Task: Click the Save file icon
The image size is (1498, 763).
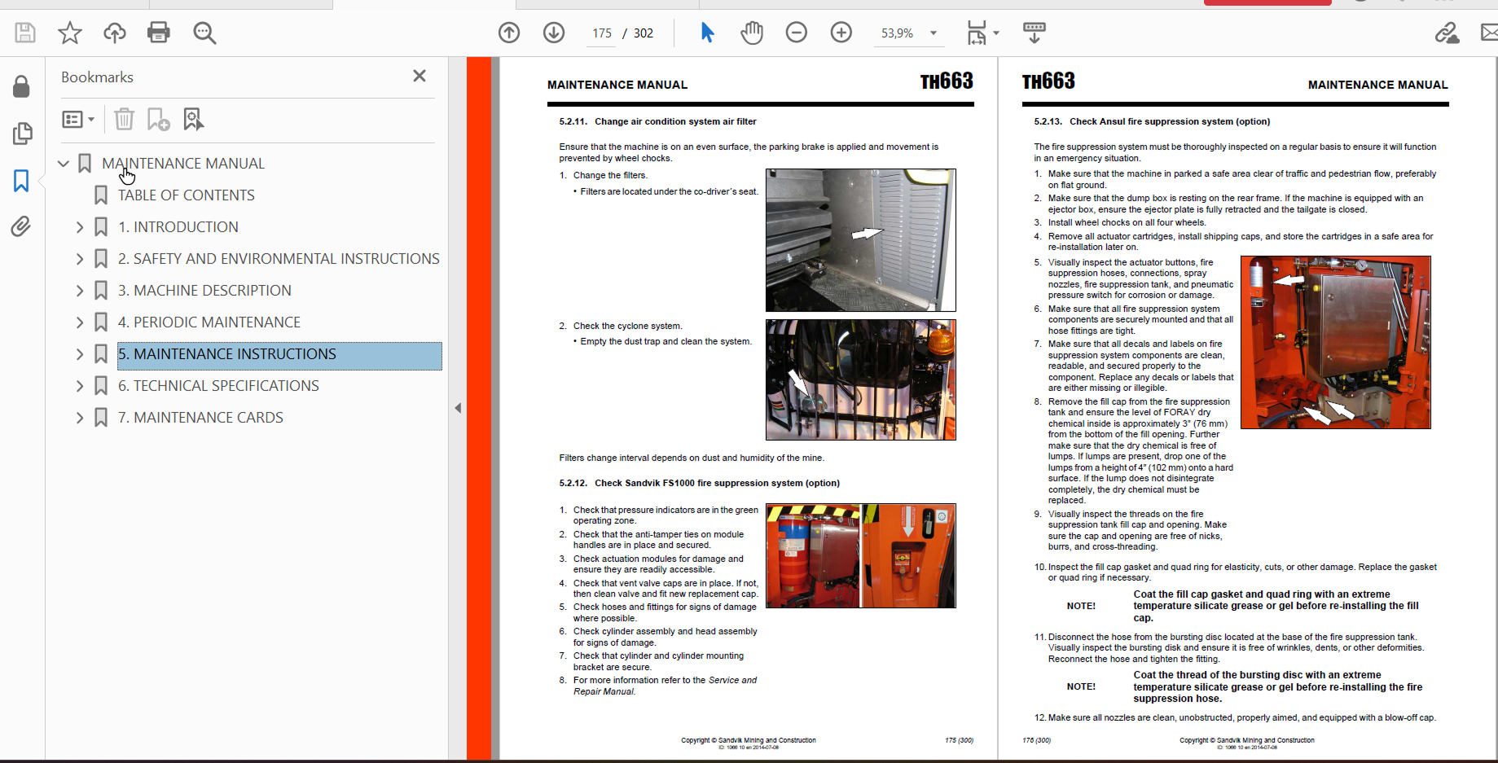Action: pos(25,33)
